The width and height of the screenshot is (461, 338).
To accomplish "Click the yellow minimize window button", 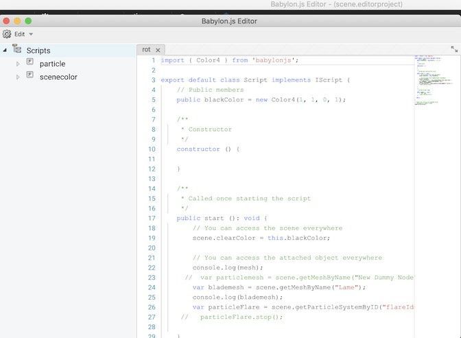I will tap(17, 21).
